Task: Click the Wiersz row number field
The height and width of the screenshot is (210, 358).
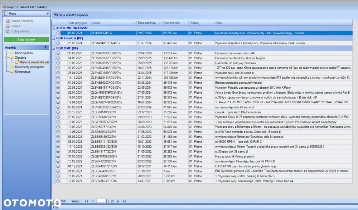Action: click(101, 201)
